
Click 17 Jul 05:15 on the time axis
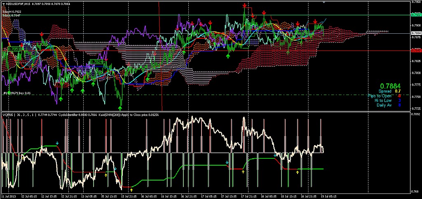[209, 196]
